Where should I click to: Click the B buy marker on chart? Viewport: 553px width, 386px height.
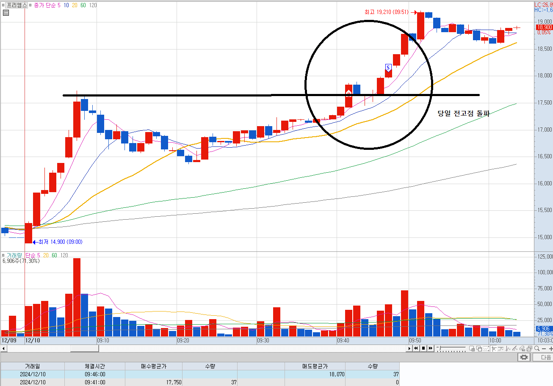(x=348, y=94)
